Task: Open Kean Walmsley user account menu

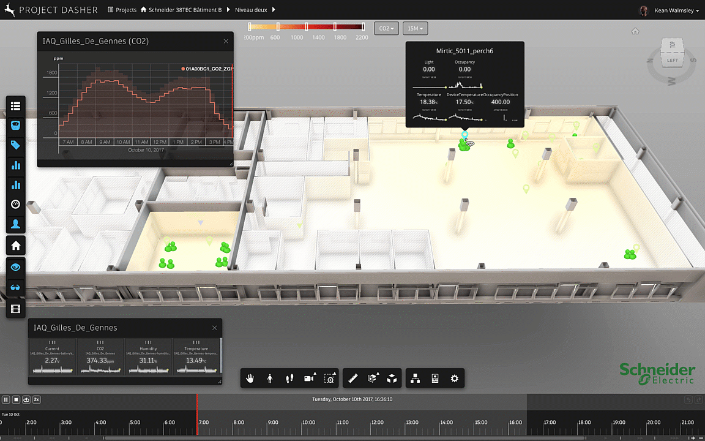Action: [x=676, y=10]
